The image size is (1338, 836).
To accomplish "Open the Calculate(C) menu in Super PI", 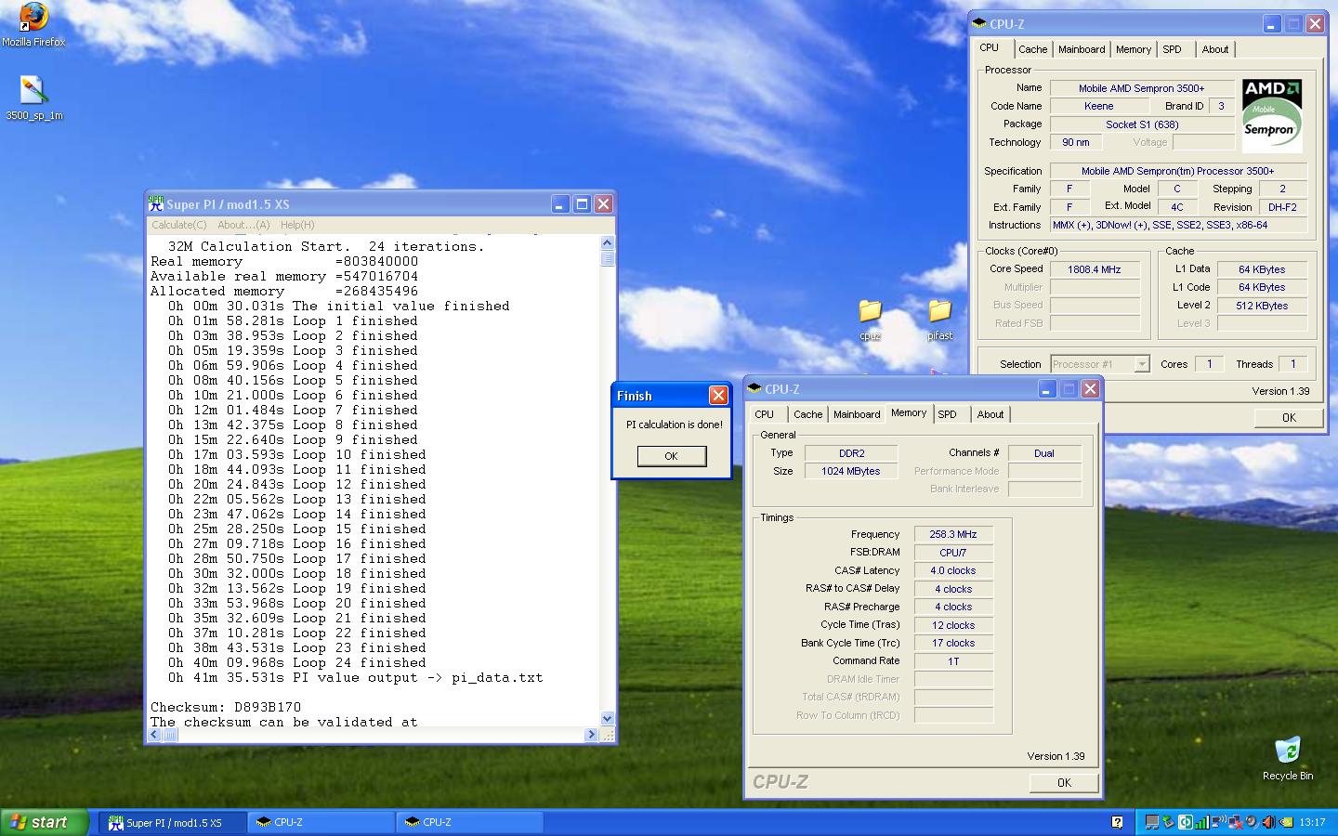I will [179, 225].
